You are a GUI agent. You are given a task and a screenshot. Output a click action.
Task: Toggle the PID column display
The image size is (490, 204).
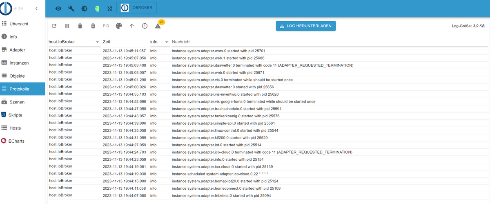[x=106, y=26]
